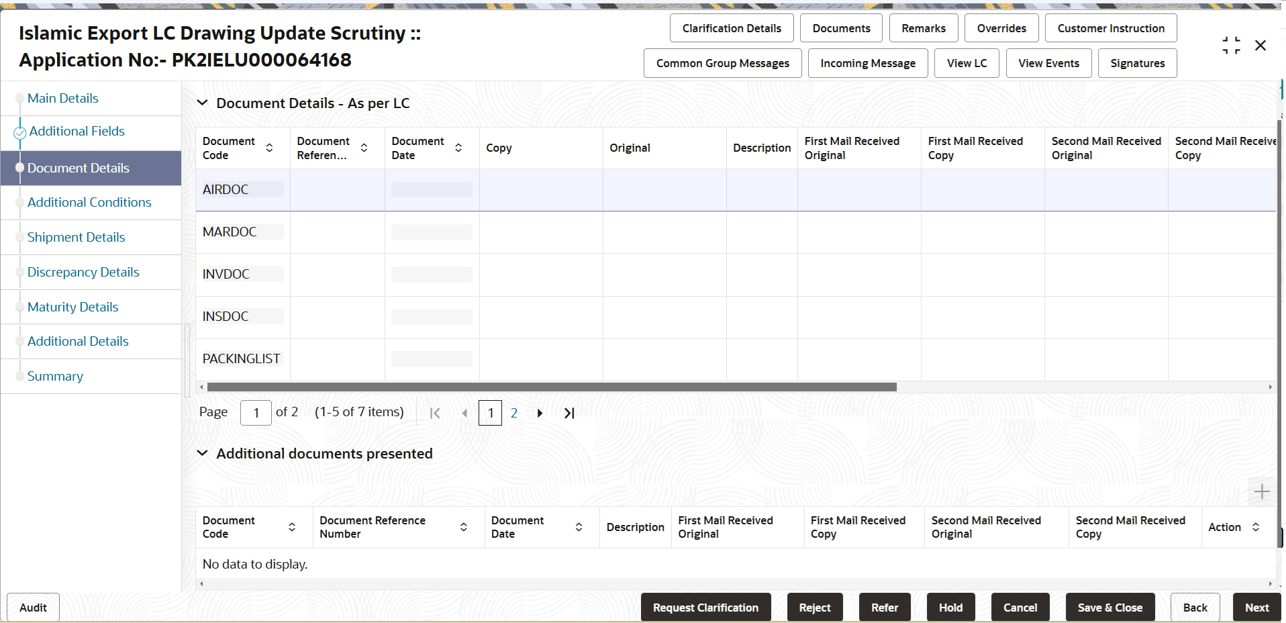Sort by Action column
This screenshot has width=1286, height=623.
(1256, 527)
